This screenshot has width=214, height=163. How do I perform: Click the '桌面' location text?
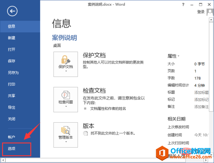57,46
